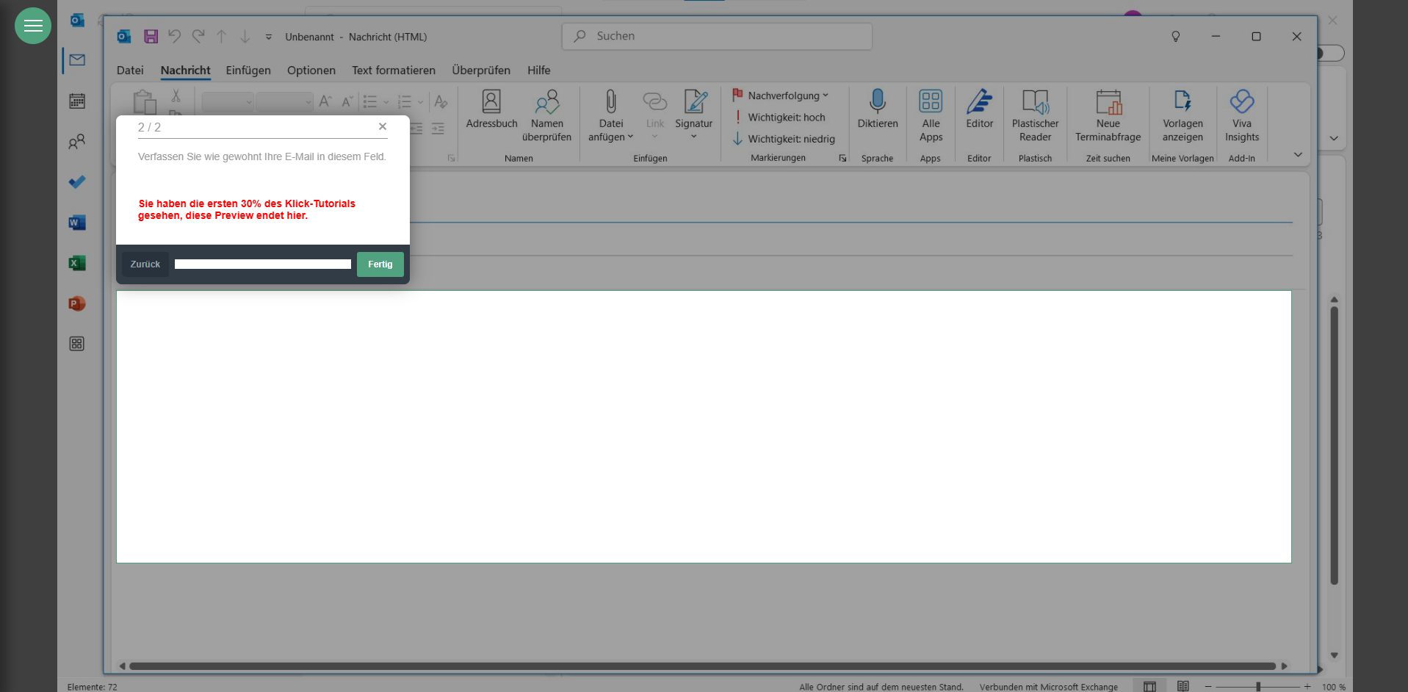Open the Adressbuch address book
Image resolution: width=1408 pixels, height=692 pixels.
coord(491,109)
